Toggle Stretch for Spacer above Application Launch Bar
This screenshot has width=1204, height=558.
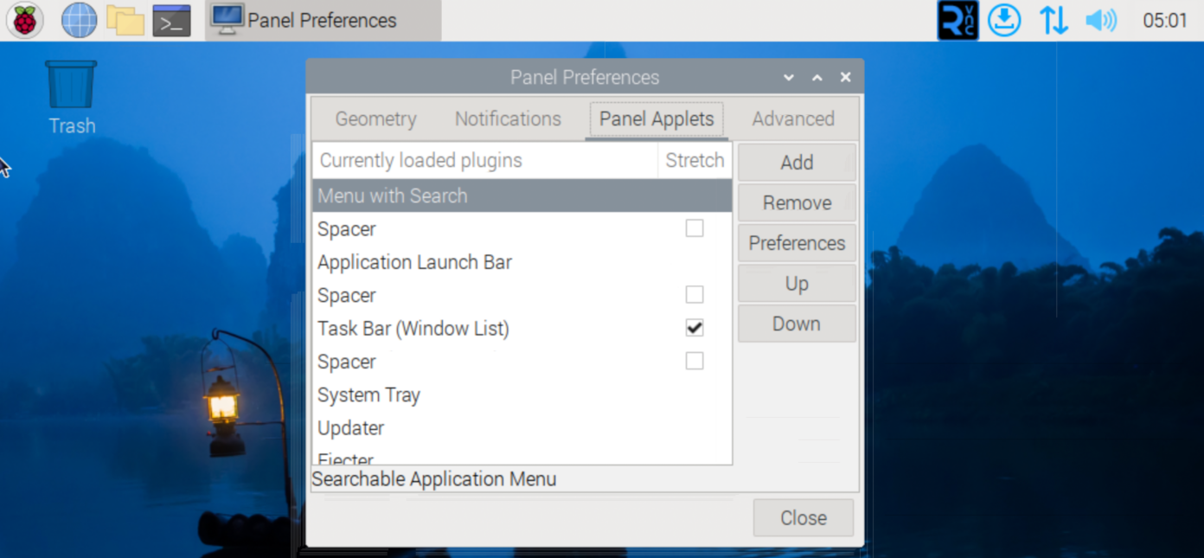tap(695, 228)
